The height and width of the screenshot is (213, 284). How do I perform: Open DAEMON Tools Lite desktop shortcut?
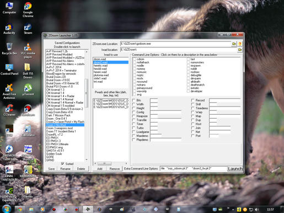coord(9,153)
